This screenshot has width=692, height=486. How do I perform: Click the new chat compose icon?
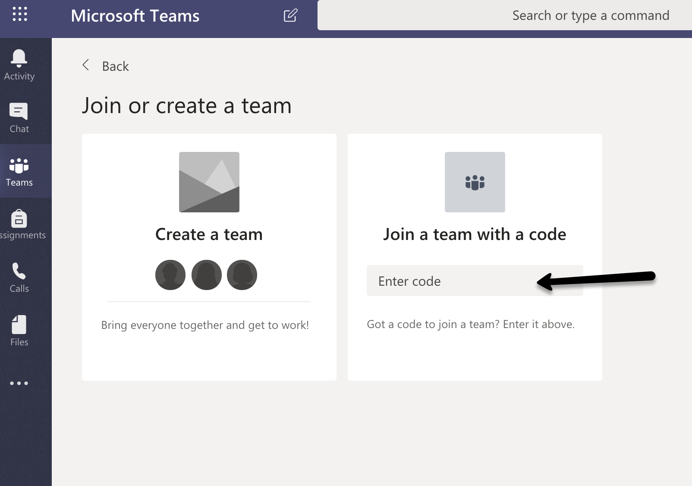tap(290, 16)
